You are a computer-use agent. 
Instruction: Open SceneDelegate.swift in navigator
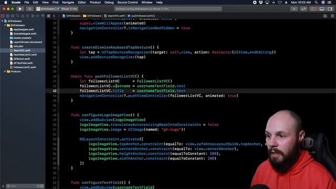point(23,34)
